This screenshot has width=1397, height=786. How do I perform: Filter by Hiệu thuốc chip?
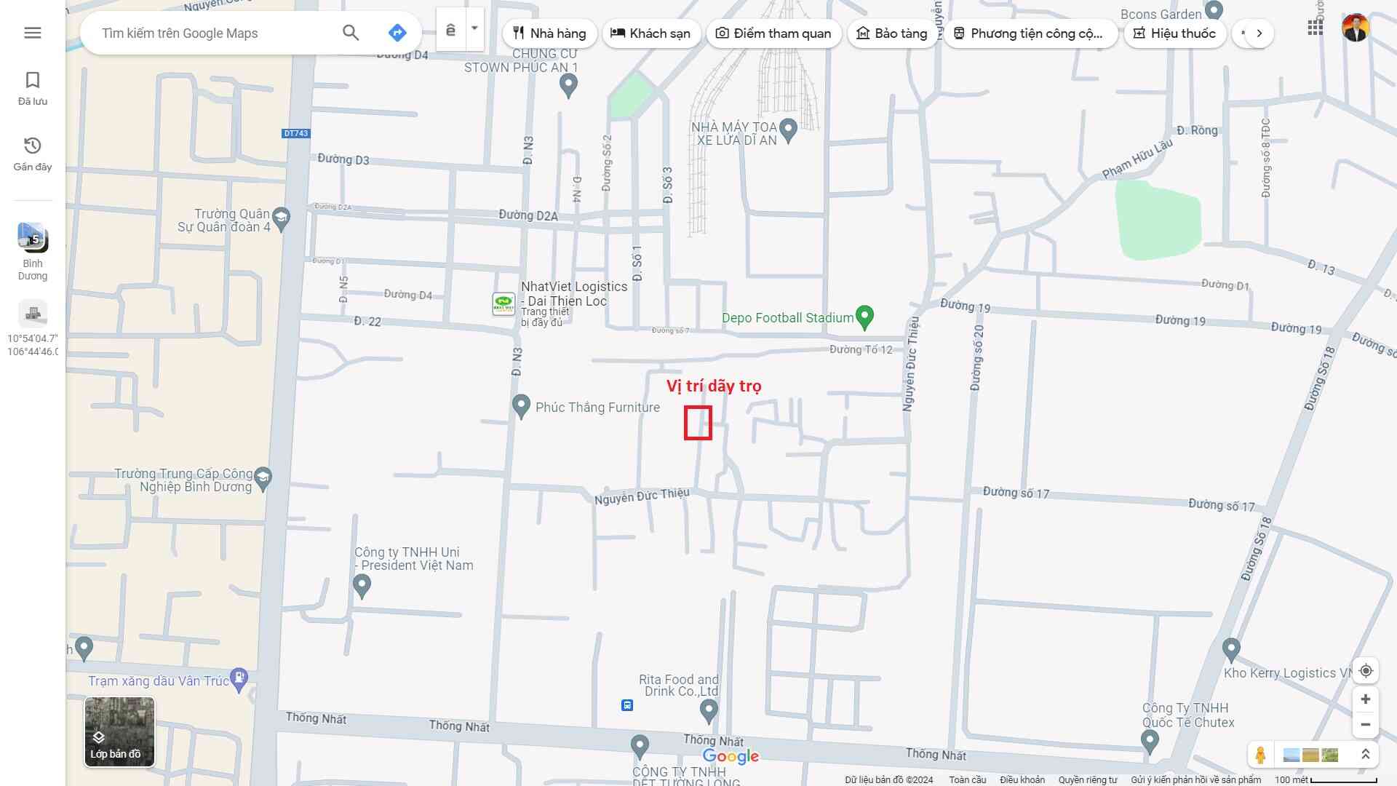(x=1174, y=33)
